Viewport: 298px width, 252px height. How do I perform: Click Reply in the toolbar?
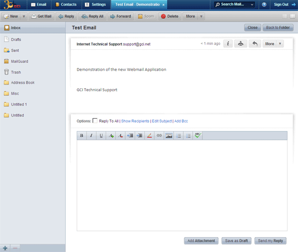click(x=66, y=17)
